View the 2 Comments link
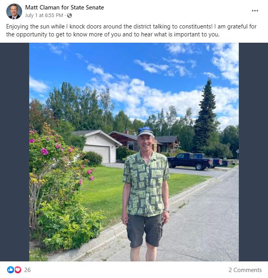The width and height of the screenshot is (268, 278). (x=245, y=270)
